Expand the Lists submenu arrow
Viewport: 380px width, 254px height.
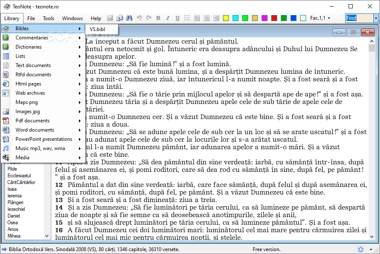(79, 56)
